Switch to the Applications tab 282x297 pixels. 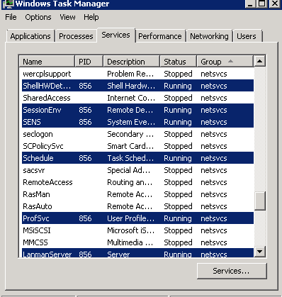tap(30, 36)
